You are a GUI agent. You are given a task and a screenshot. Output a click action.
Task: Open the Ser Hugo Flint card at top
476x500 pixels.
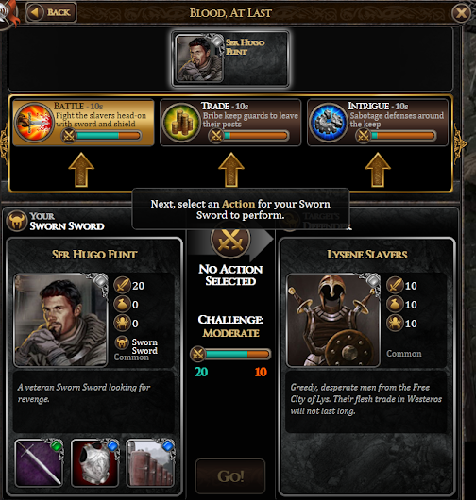(230, 59)
